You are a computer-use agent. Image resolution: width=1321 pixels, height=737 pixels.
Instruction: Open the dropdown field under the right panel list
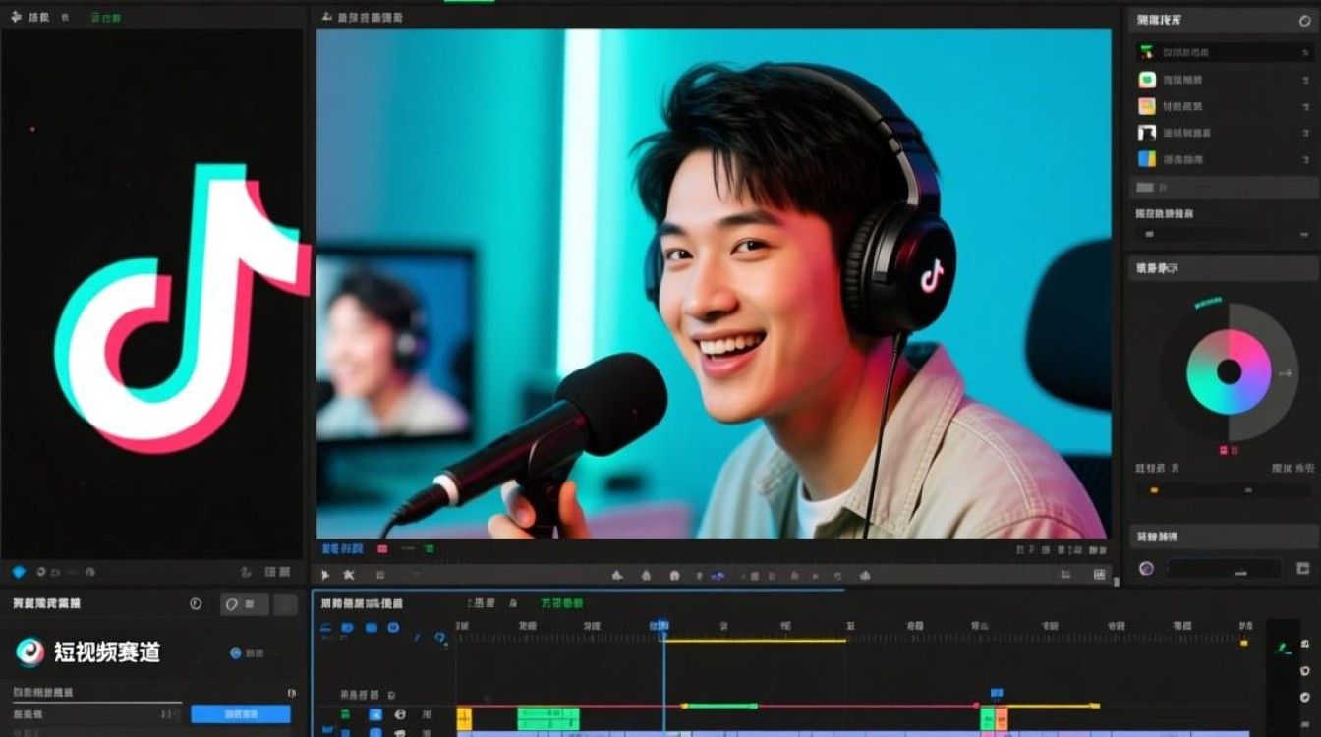[x=1223, y=234]
